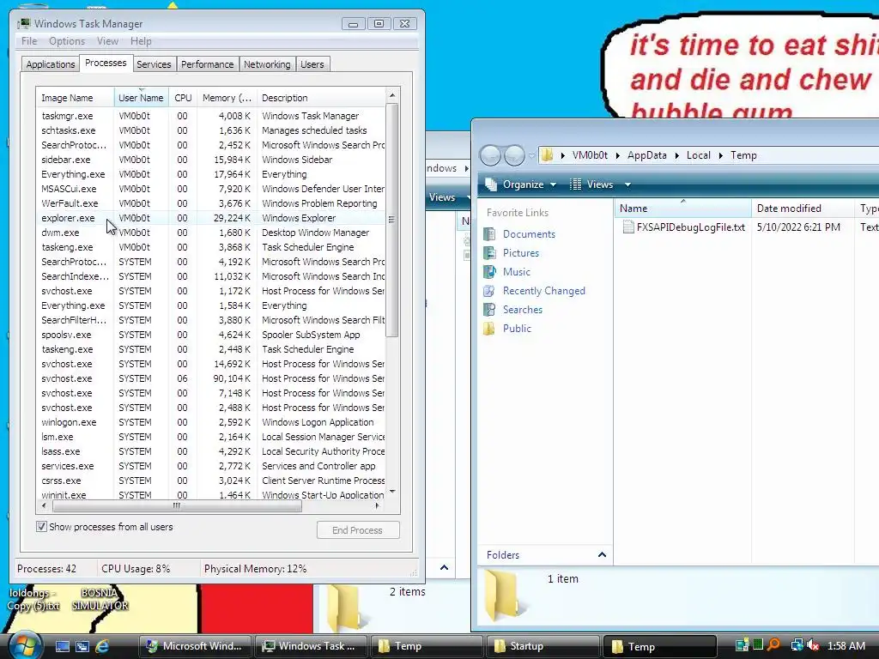
Task: Click the Temp breadcrumb in address bar
Action: tap(743, 155)
